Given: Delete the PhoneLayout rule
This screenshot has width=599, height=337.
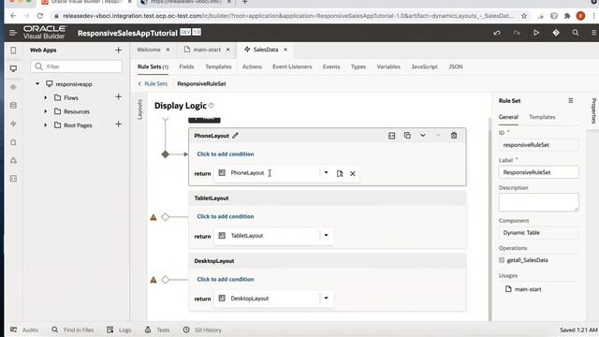Looking at the screenshot, I should click(453, 135).
